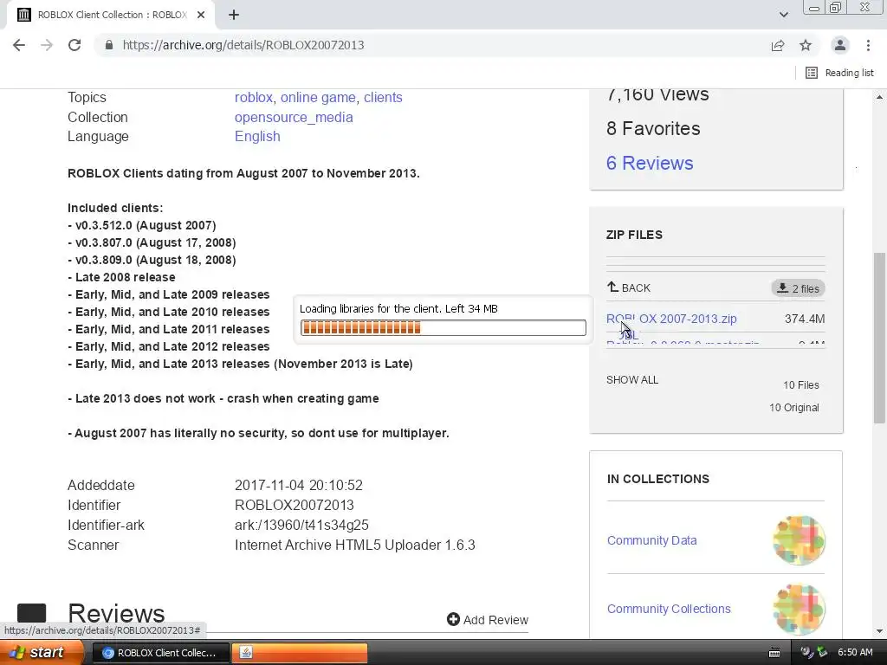This screenshot has height=665, width=887.
Task: Click the Reviews section icon
Action: point(32,612)
